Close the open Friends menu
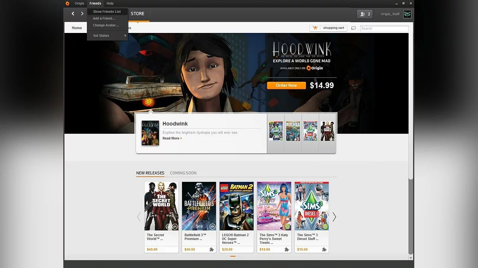478x268 pixels. [95, 4]
